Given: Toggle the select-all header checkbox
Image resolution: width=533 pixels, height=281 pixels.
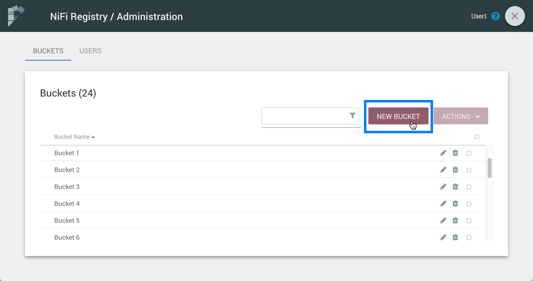Looking at the screenshot, I should 476,137.
